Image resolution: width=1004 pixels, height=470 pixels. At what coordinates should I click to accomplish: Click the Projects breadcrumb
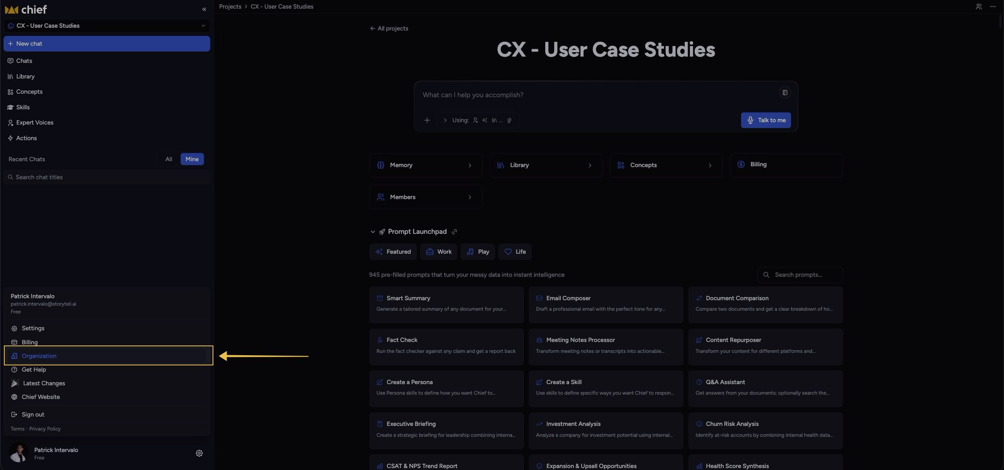tap(230, 7)
